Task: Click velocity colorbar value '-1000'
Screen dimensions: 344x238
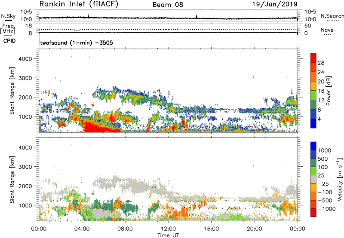Action: pos(327,209)
